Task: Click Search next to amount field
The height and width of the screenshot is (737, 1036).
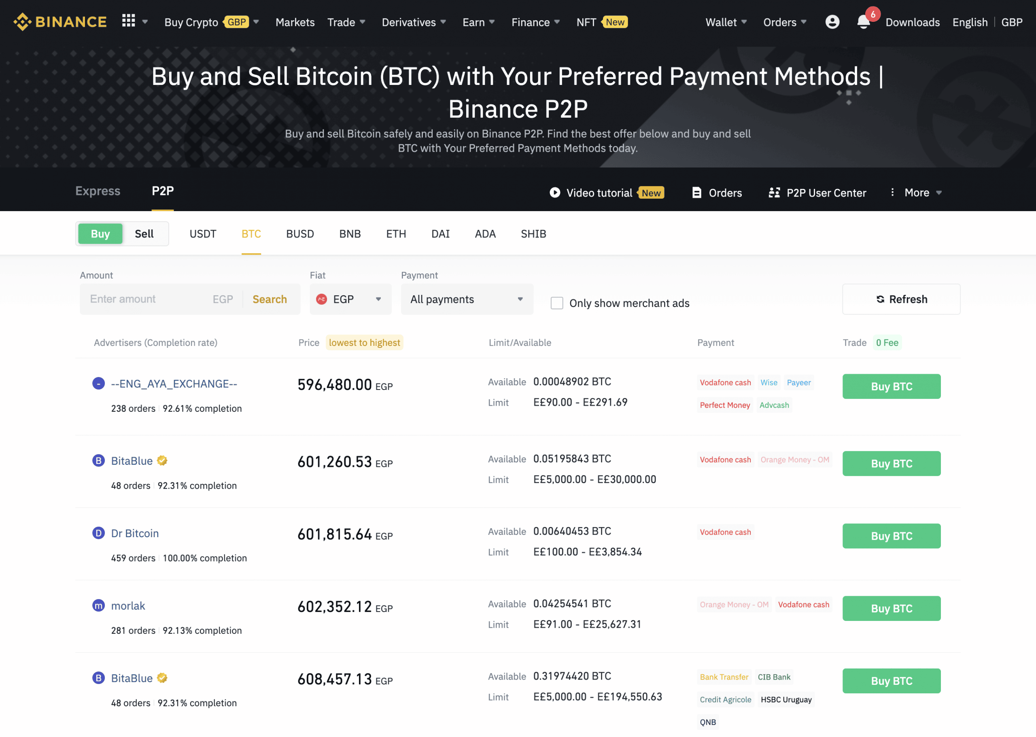Action: tap(270, 299)
